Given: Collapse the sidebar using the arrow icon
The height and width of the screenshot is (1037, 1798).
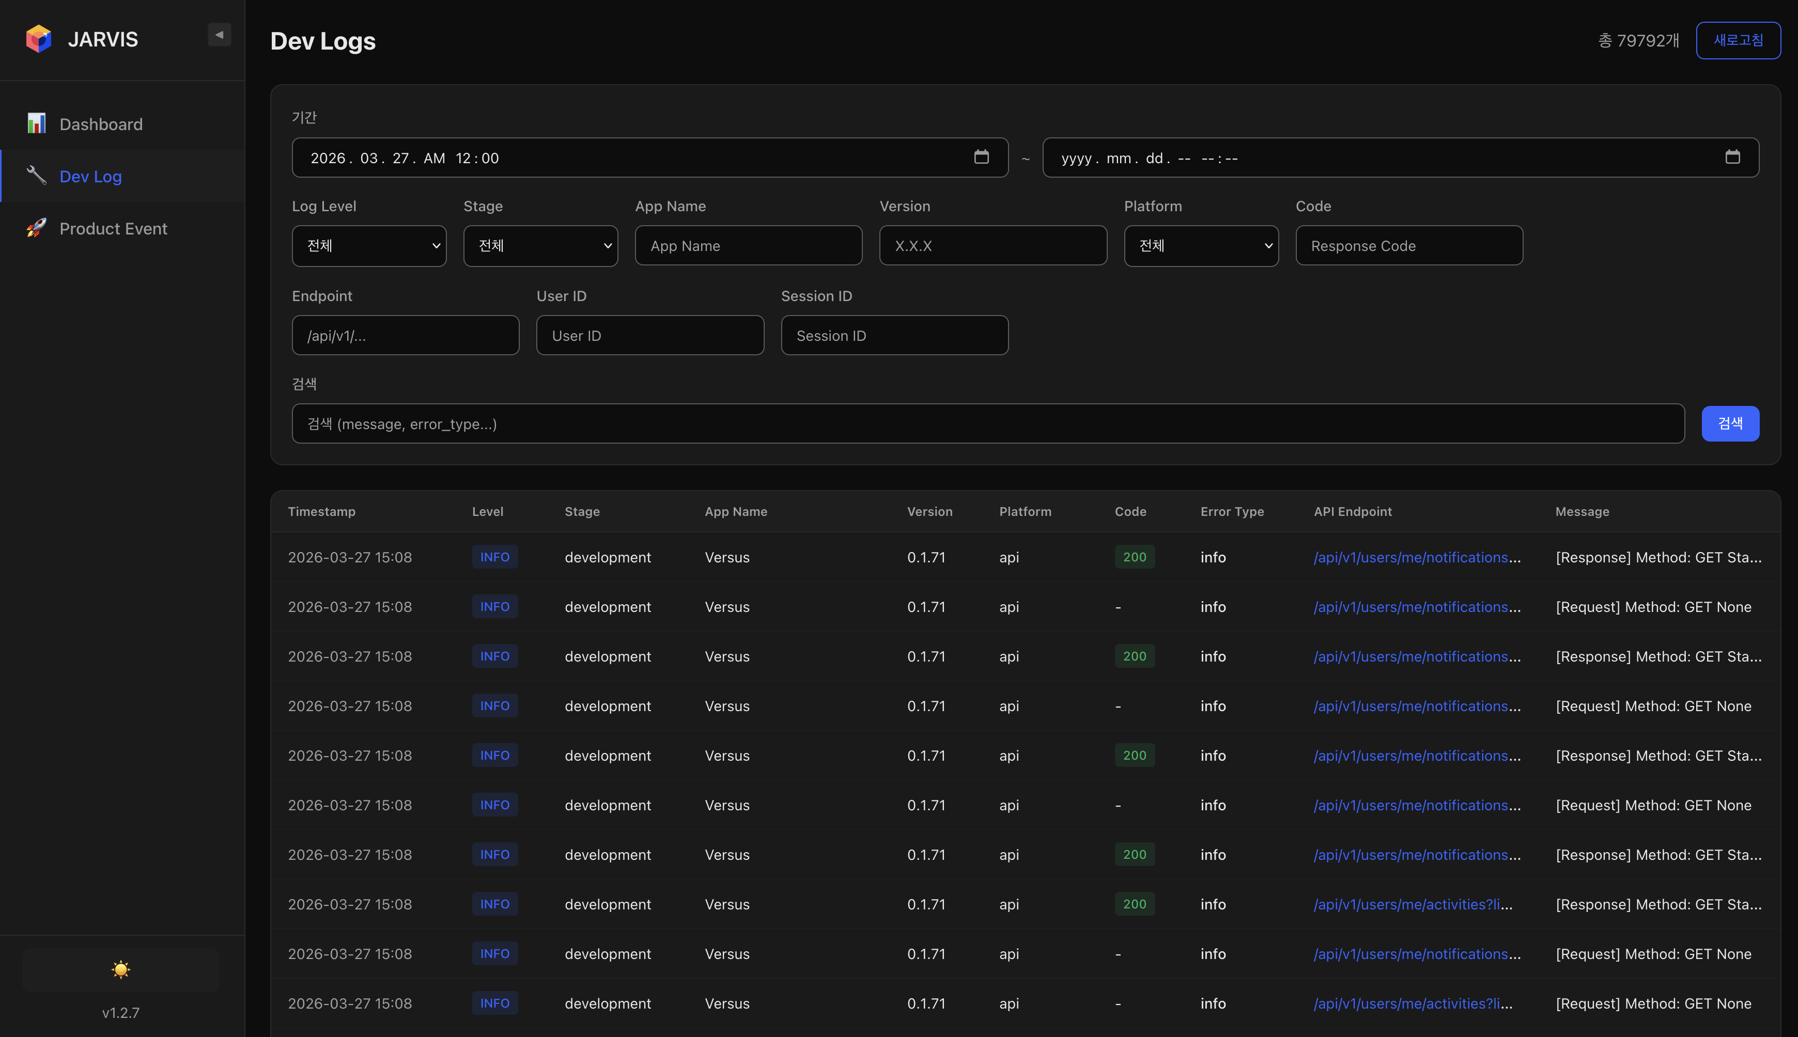Looking at the screenshot, I should coord(219,34).
